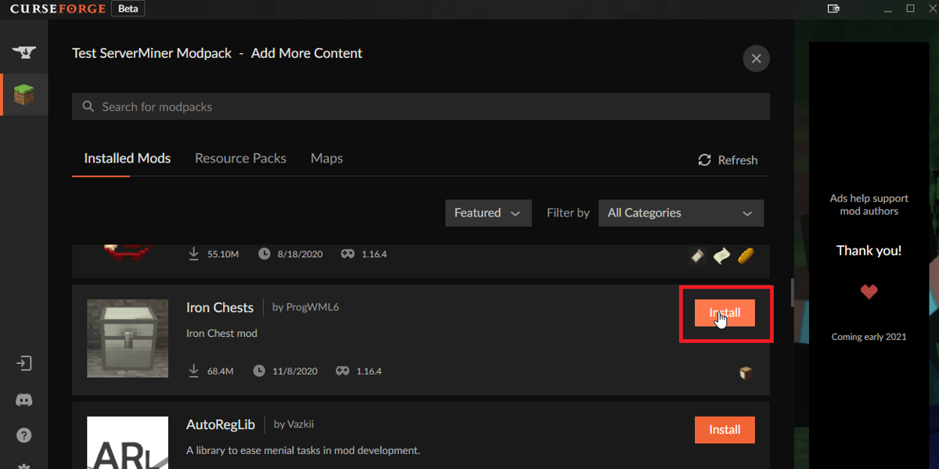Viewport: 939px width, 469px height.
Task: Click the "Add More Content" heading text
Action: point(307,53)
